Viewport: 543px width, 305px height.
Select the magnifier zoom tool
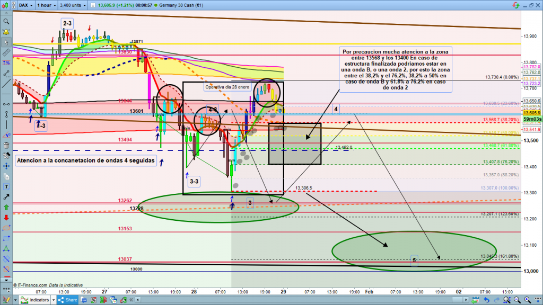tap(6, 22)
